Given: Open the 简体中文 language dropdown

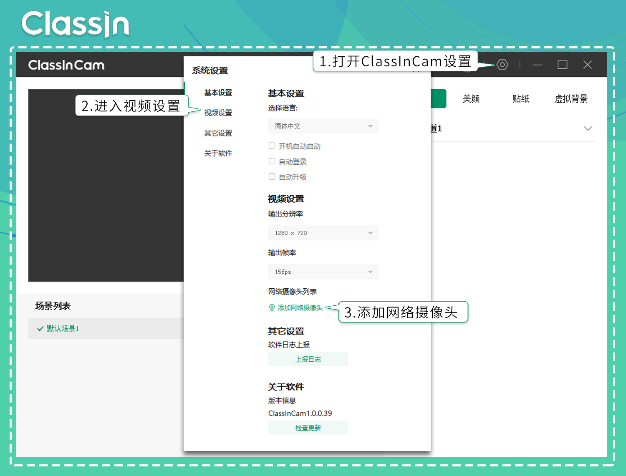Looking at the screenshot, I should pos(323,126).
